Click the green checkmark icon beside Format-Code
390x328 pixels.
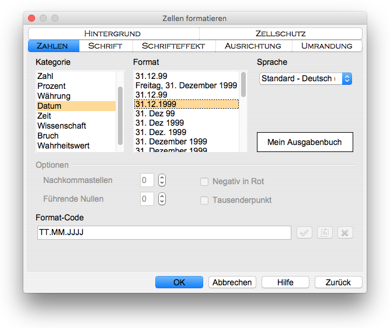coord(304,233)
